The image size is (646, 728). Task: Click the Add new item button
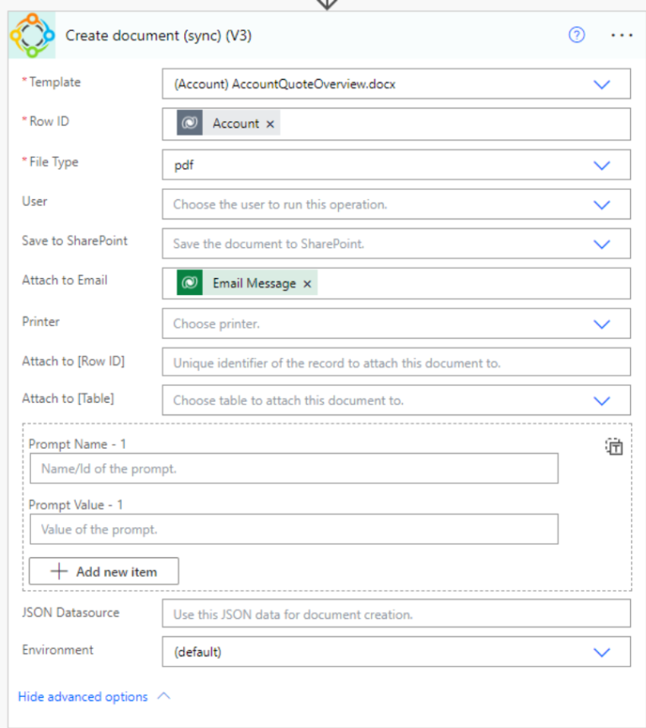click(x=103, y=571)
